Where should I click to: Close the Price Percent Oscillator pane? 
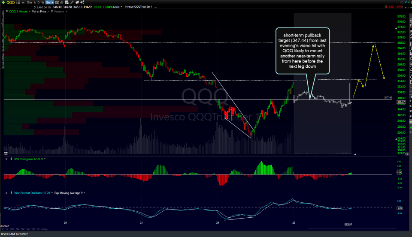point(6,193)
